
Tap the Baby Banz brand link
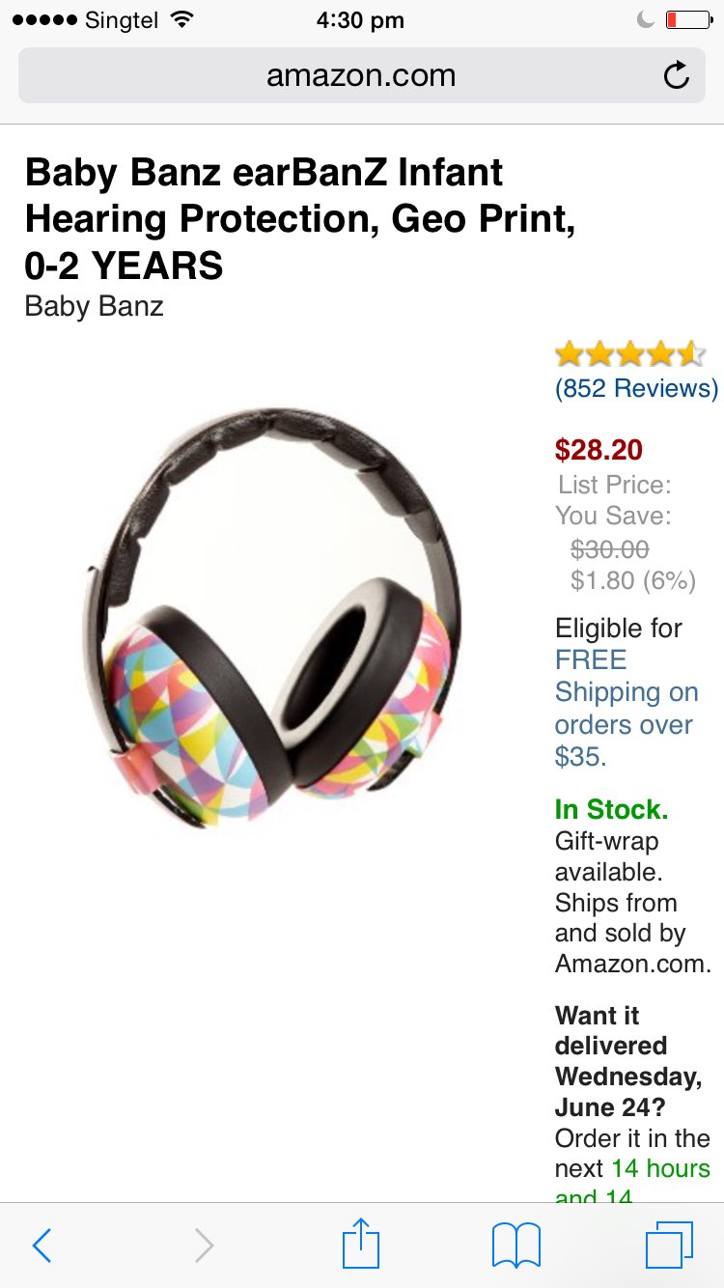click(94, 307)
